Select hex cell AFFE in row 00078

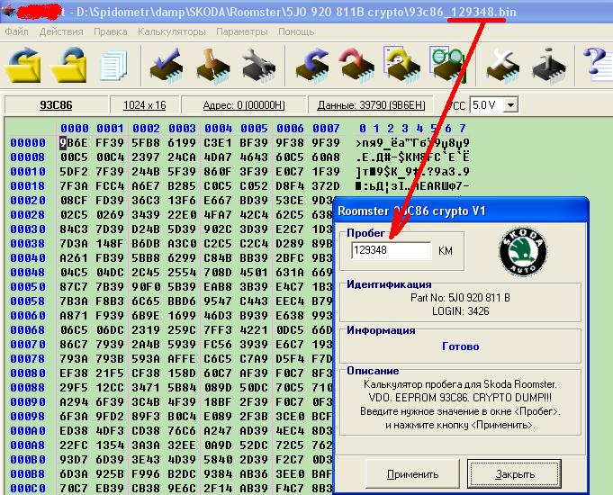(182, 359)
